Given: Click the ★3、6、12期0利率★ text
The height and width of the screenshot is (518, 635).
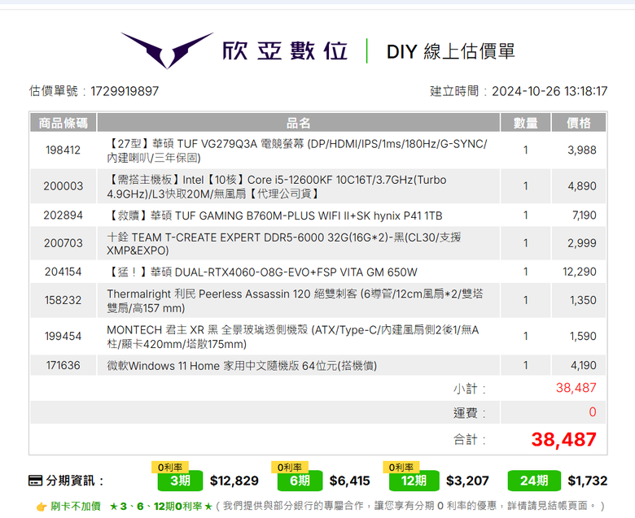Looking at the screenshot, I should click(161, 507).
